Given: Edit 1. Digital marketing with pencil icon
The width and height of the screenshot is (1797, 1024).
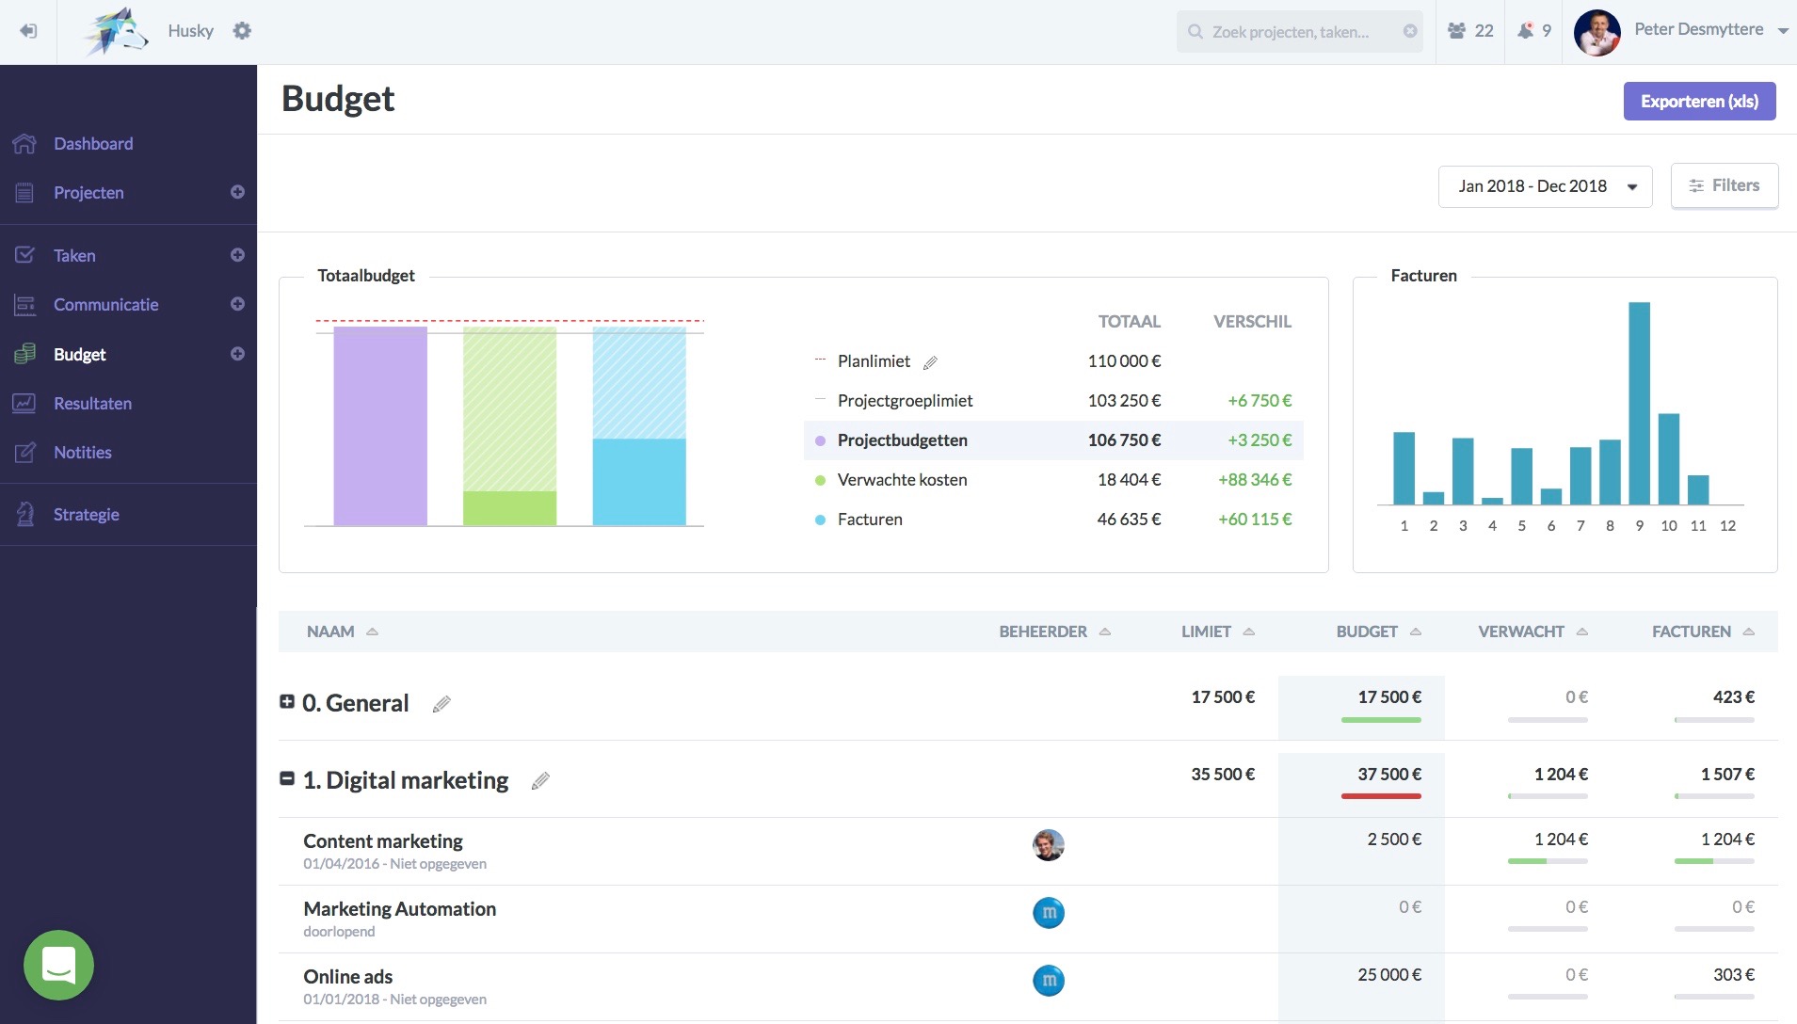Looking at the screenshot, I should [x=540, y=781].
